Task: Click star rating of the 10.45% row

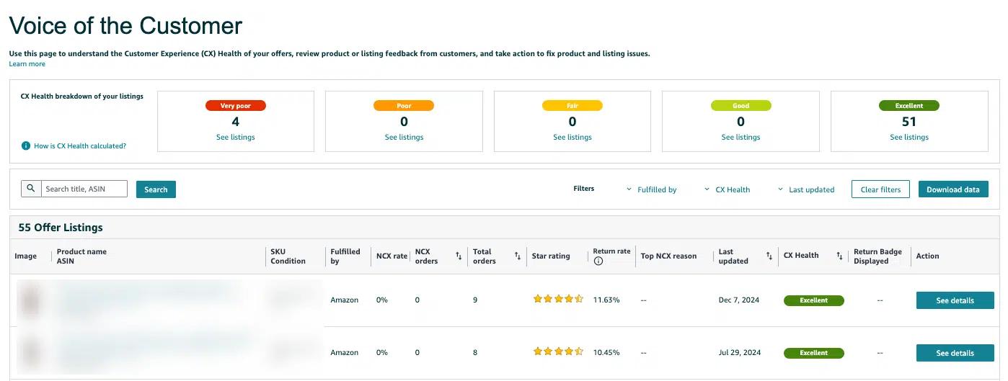Action: 558,352
